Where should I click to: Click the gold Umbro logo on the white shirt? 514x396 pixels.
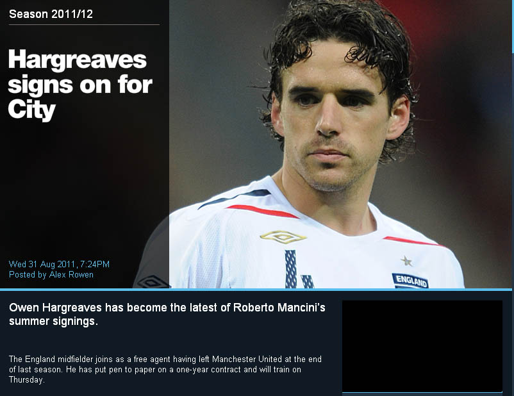pyautogui.click(x=283, y=237)
